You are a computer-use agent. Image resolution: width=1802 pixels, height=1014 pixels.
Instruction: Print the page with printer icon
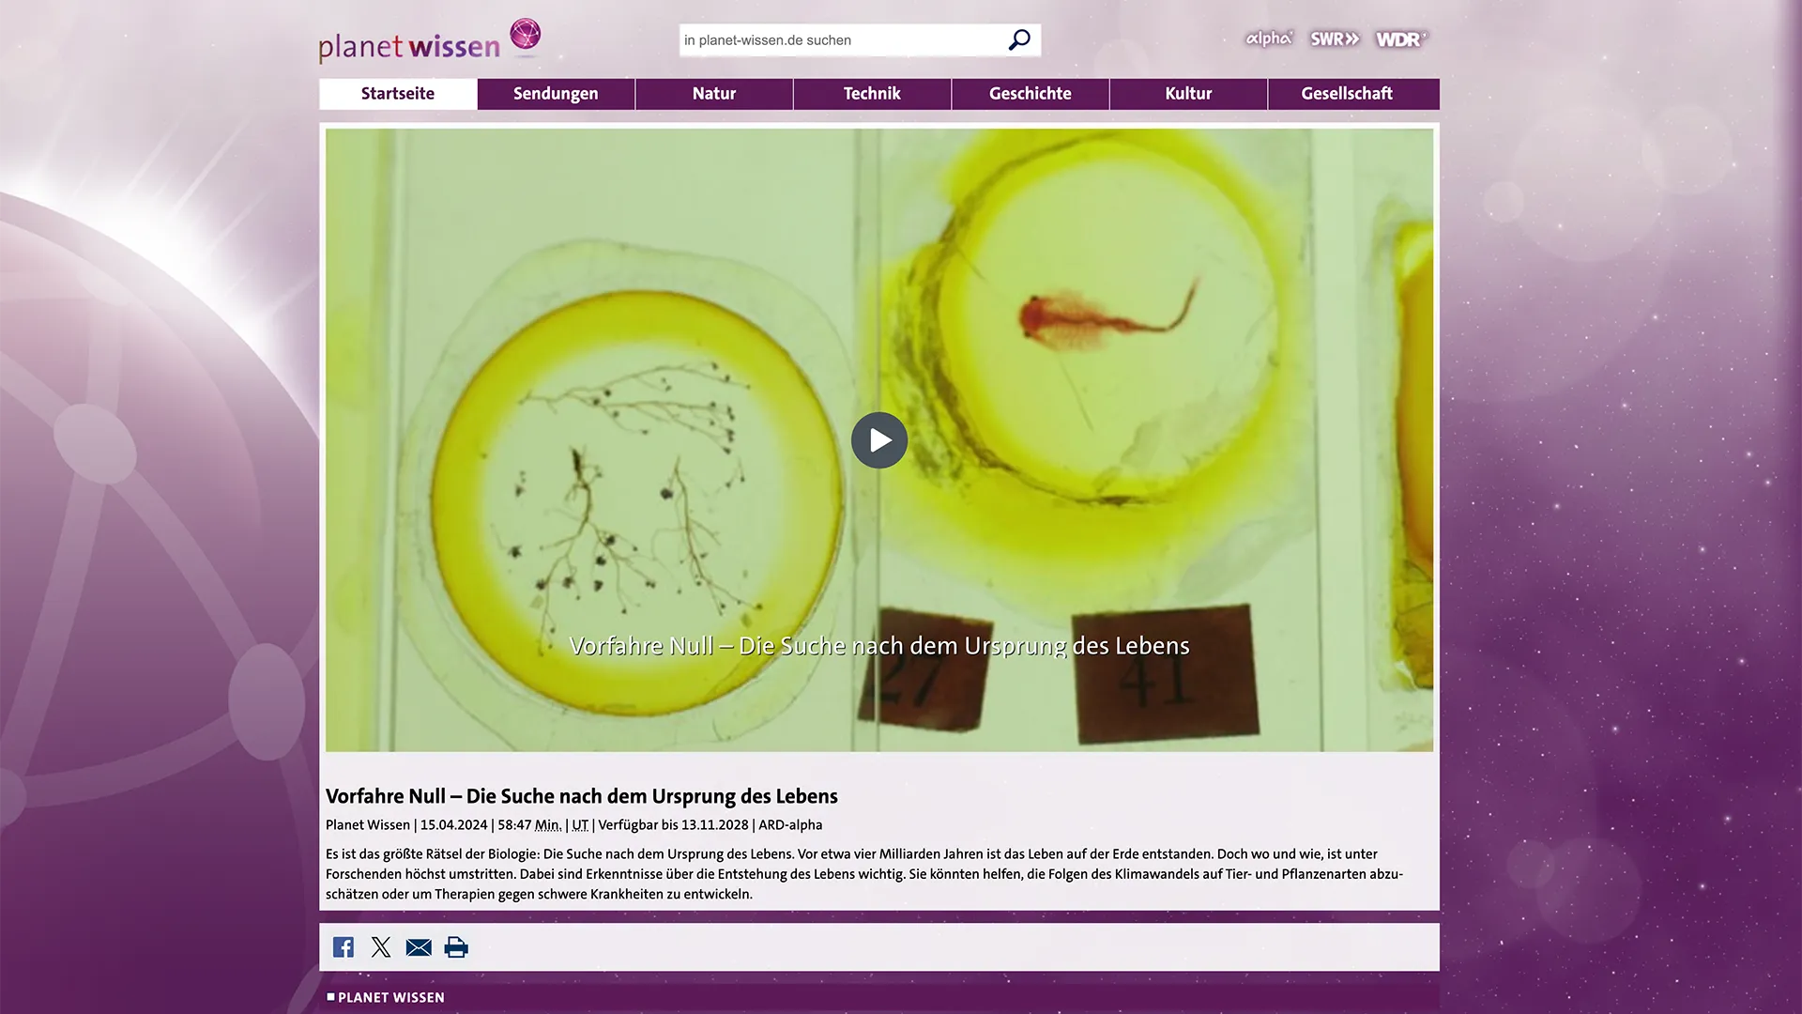click(456, 947)
